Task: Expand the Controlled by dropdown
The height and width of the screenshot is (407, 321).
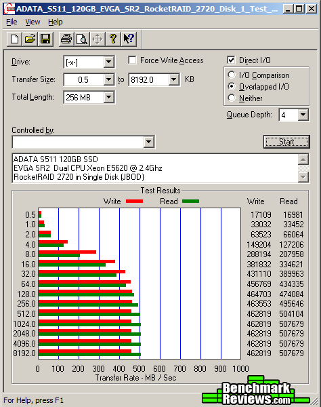Action: coord(149,142)
